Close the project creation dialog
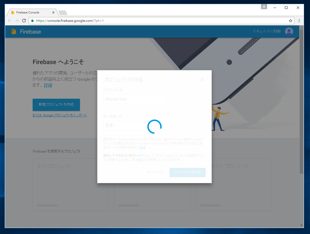Image resolution: width=310 pixels, height=234 pixels. click(x=202, y=80)
